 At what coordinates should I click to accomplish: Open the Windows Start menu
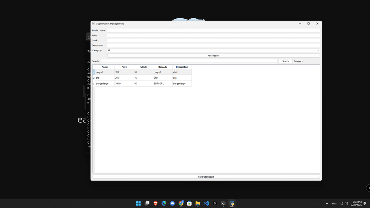(138, 203)
